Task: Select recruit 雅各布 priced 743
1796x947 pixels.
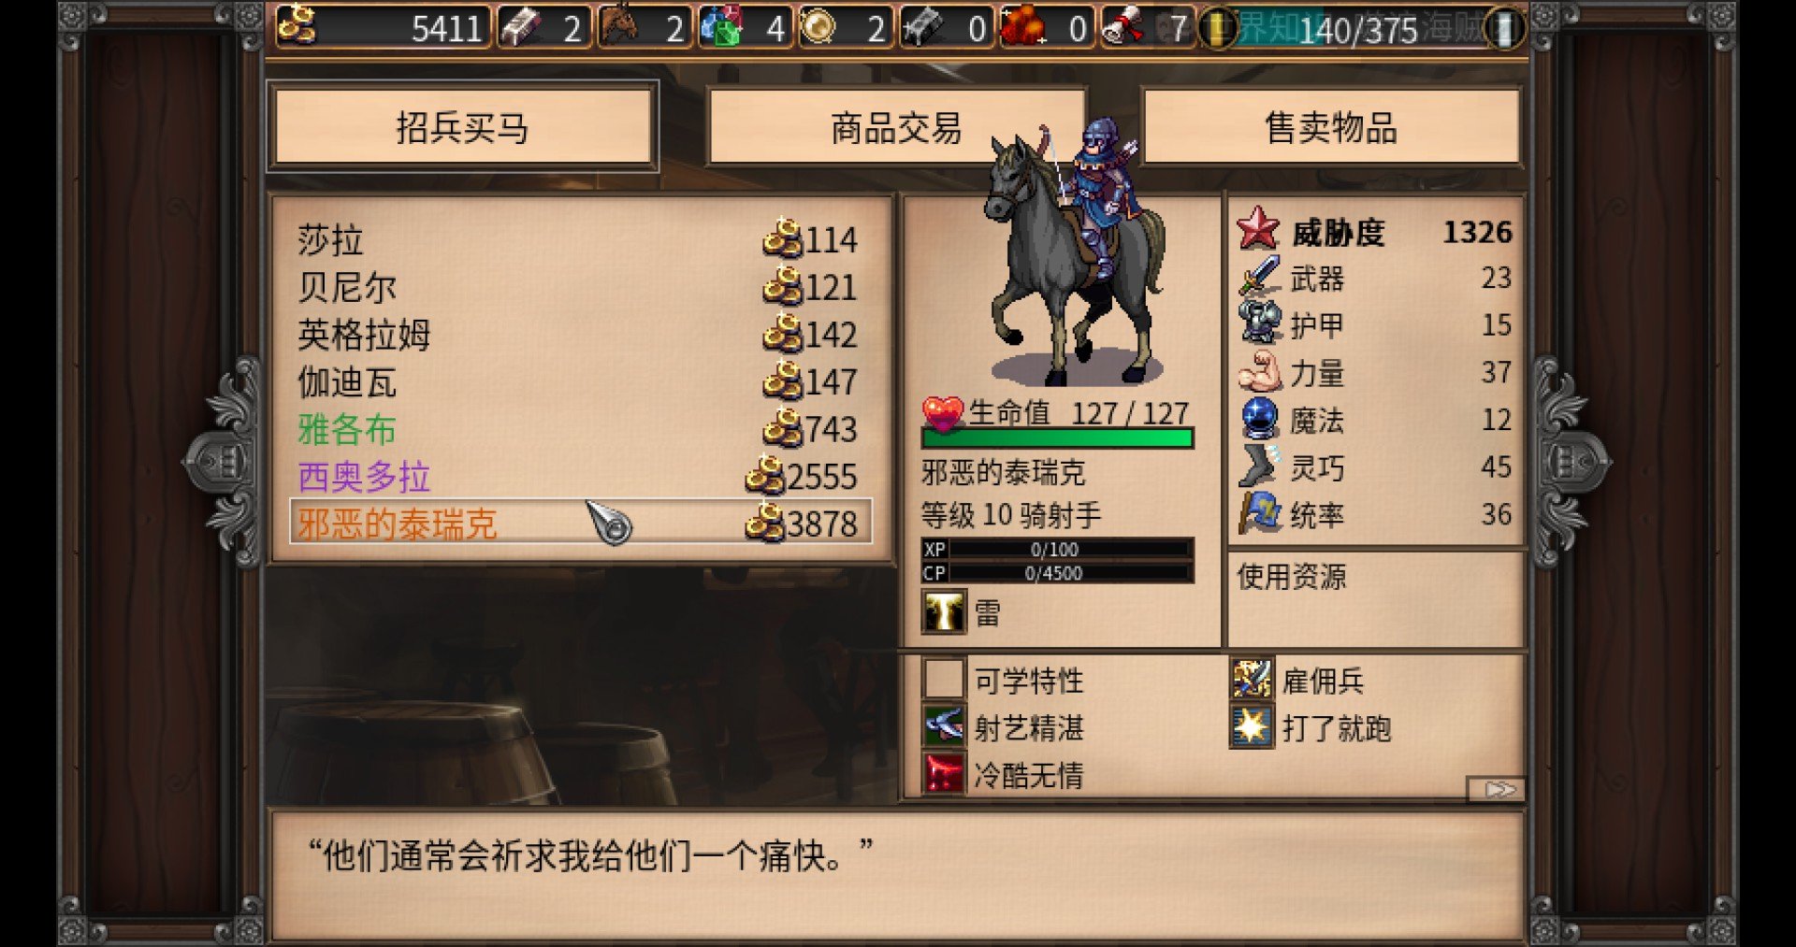Action: (x=578, y=429)
